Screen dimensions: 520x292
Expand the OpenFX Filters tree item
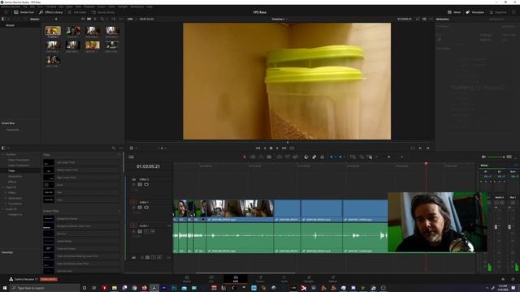click(x=6, y=193)
